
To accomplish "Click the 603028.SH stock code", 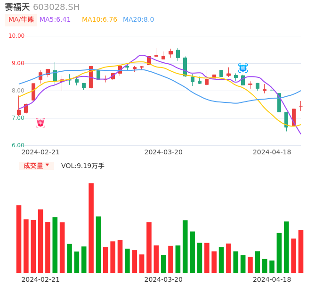I will click(57, 7).
